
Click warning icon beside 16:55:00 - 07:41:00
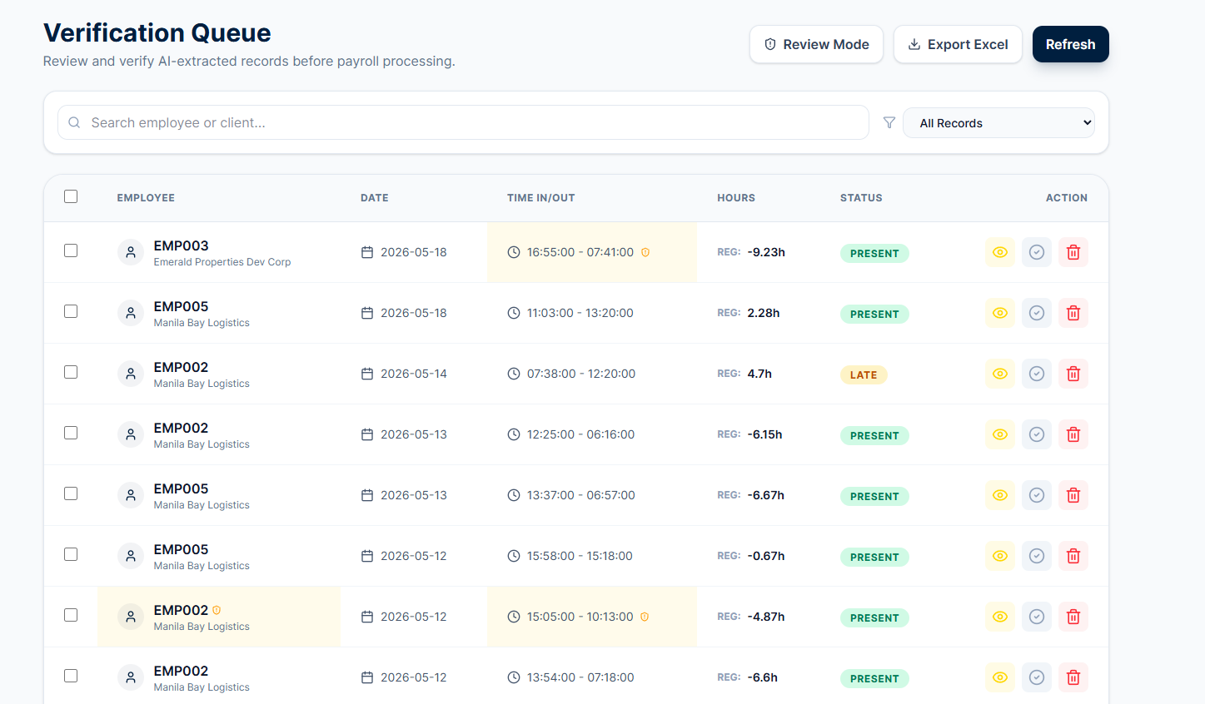click(x=645, y=252)
